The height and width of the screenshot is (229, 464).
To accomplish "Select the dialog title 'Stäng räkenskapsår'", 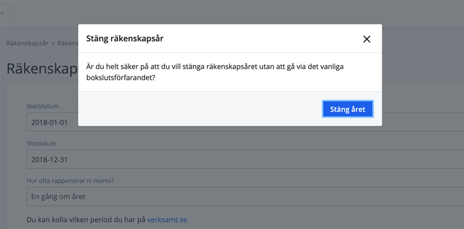I will click(x=124, y=39).
